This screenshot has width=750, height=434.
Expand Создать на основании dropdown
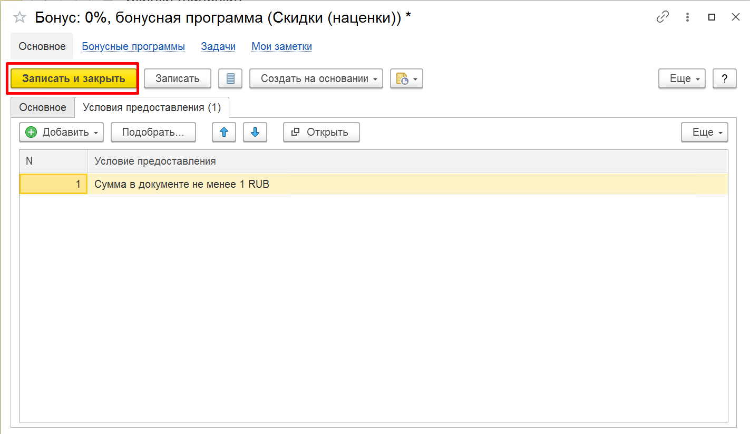(x=316, y=79)
